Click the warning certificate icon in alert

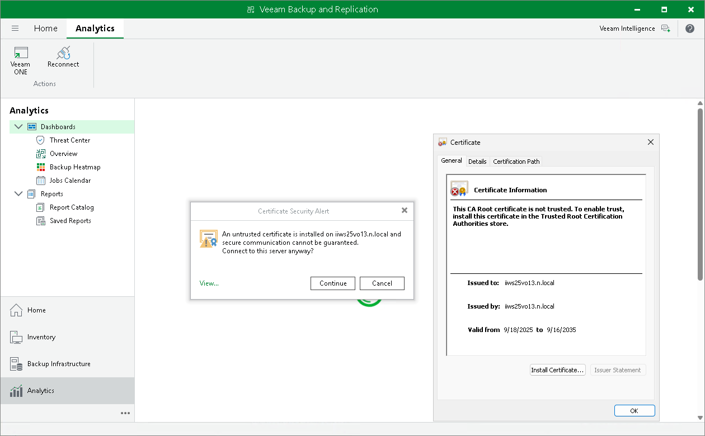pos(208,239)
